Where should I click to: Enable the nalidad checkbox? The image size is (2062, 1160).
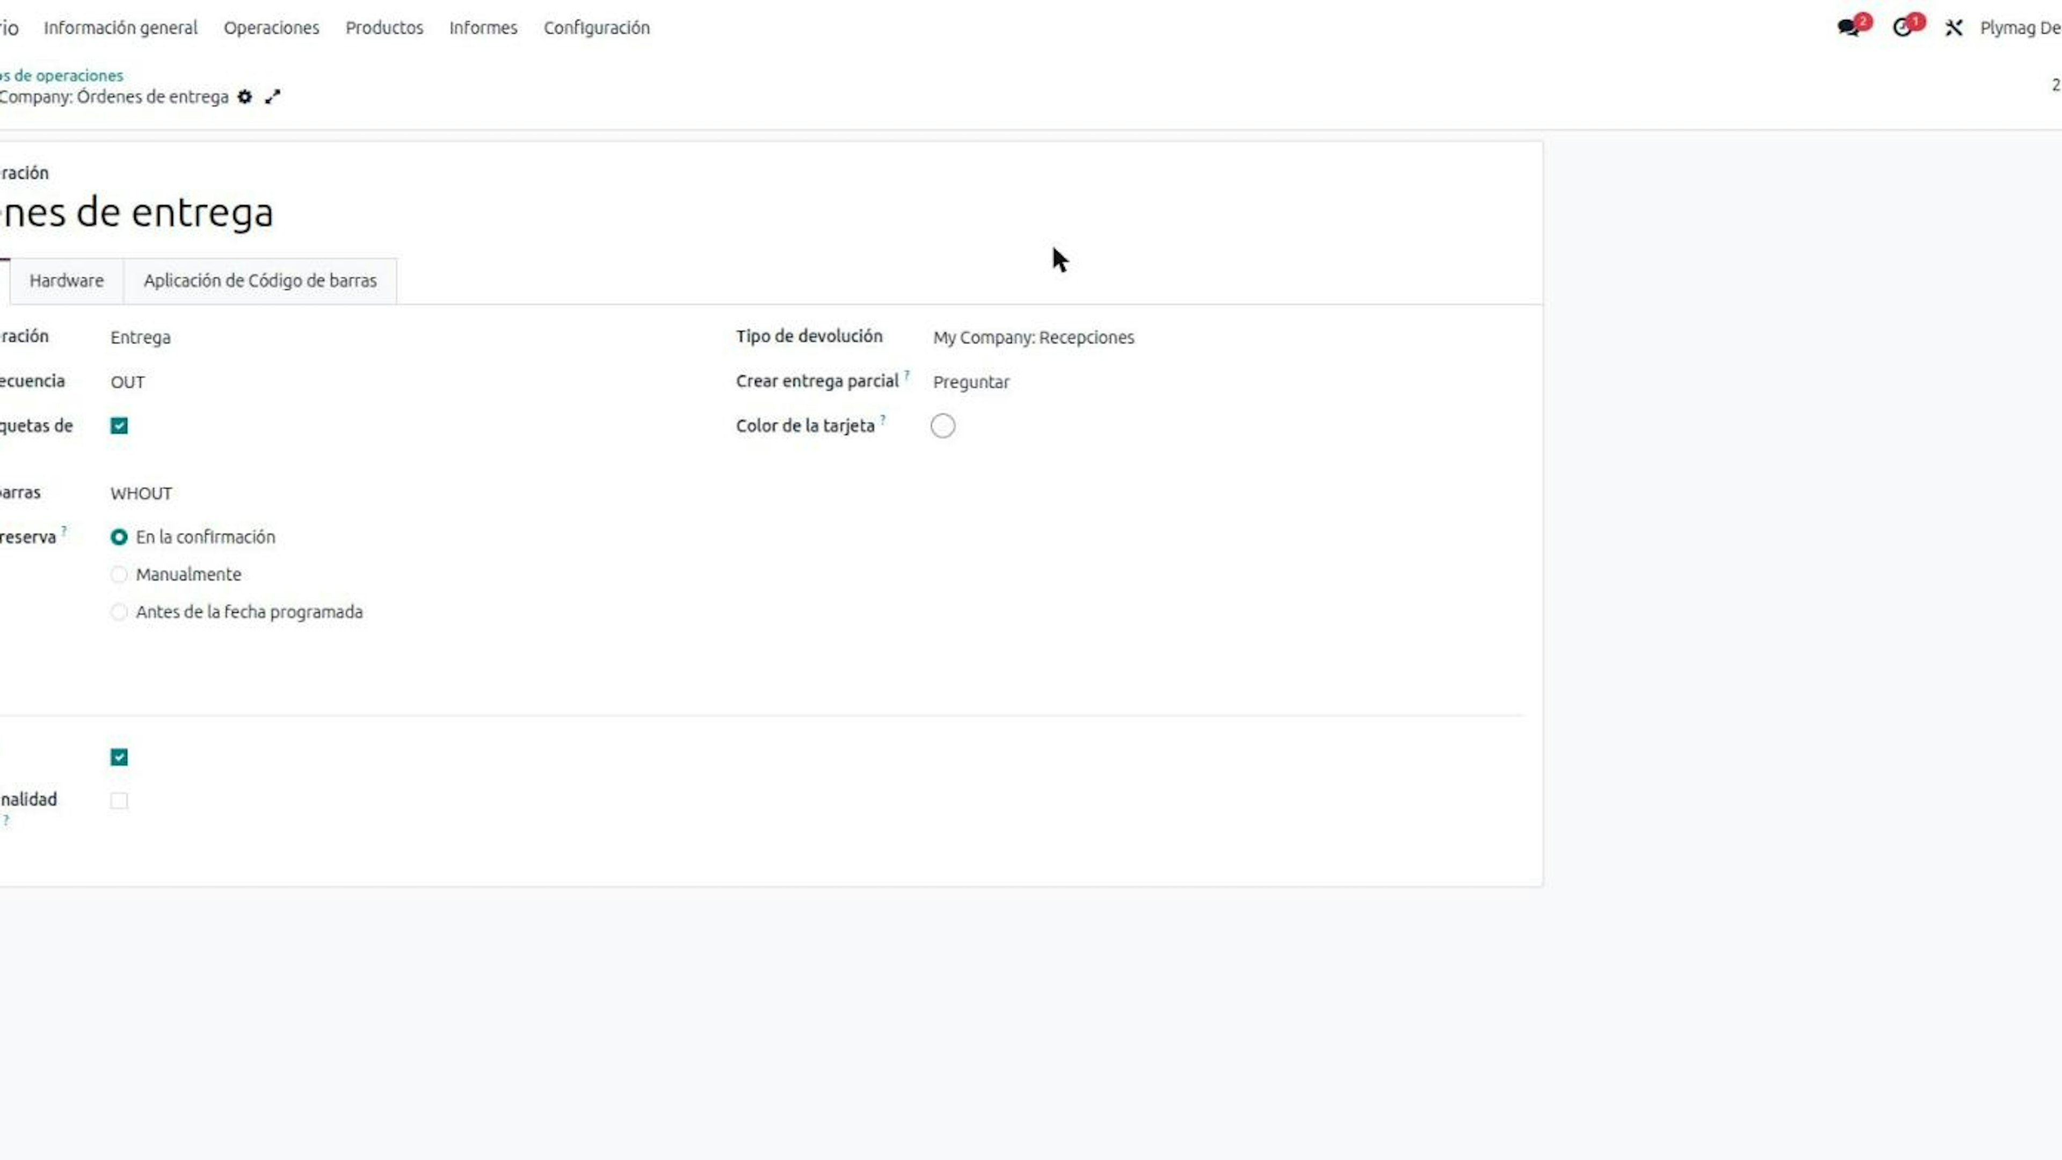pyautogui.click(x=119, y=801)
